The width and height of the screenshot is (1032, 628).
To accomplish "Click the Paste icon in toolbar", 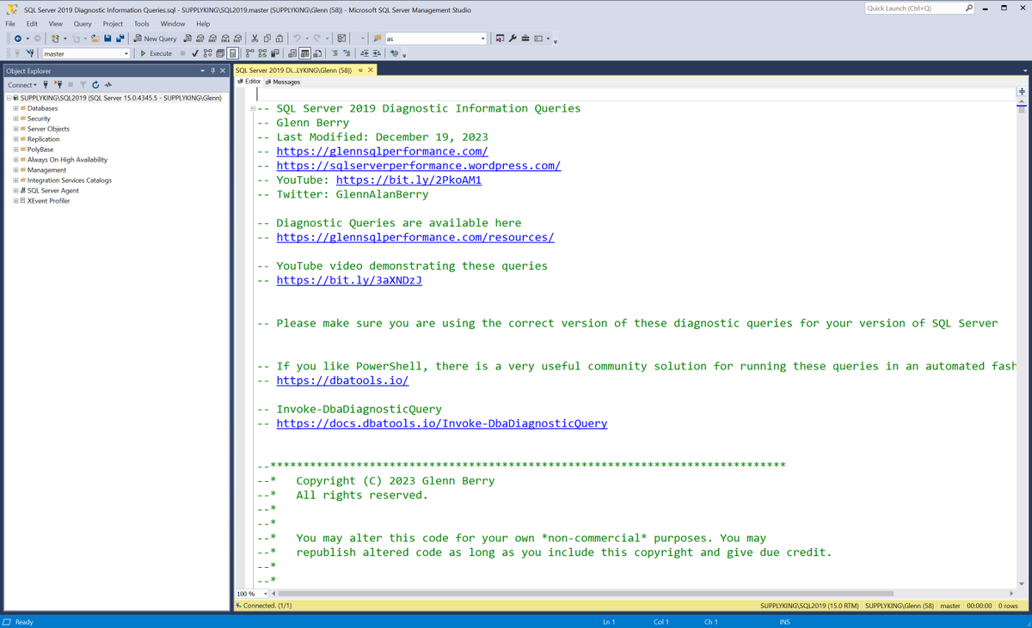I will click(x=279, y=39).
